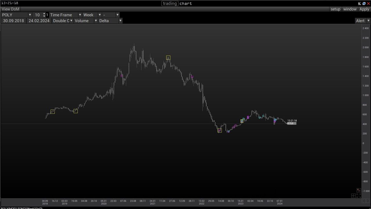The height and width of the screenshot is (209, 371).
Task: Increase the interval stepper value 10
Action: point(44,14)
